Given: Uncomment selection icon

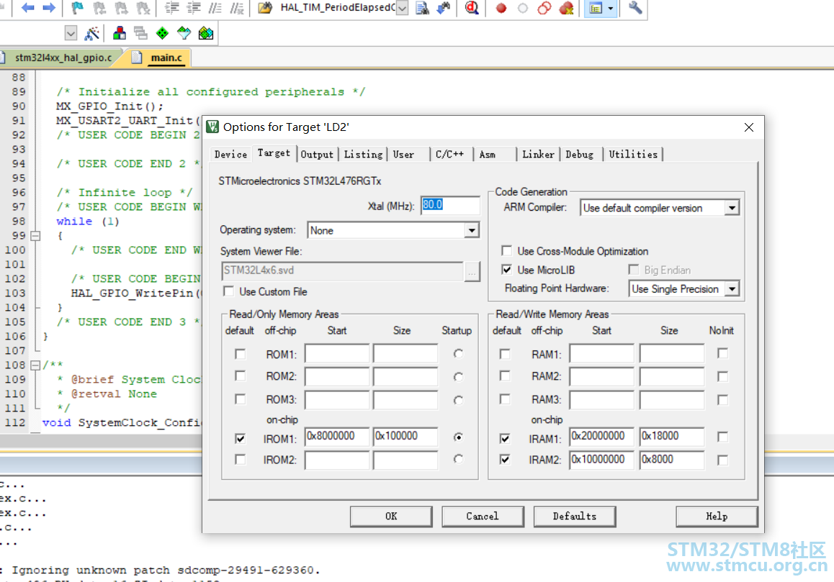Looking at the screenshot, I should click(237, 8).
